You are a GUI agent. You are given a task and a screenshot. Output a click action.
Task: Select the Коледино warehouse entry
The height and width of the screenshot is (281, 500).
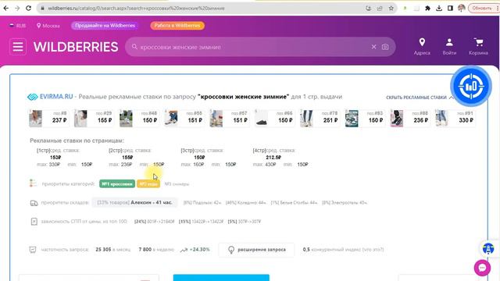(246, 203)
